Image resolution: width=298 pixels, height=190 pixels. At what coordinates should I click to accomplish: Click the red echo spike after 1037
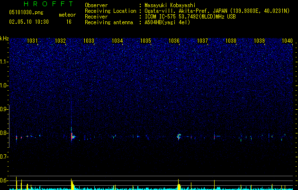click(214, 136)
